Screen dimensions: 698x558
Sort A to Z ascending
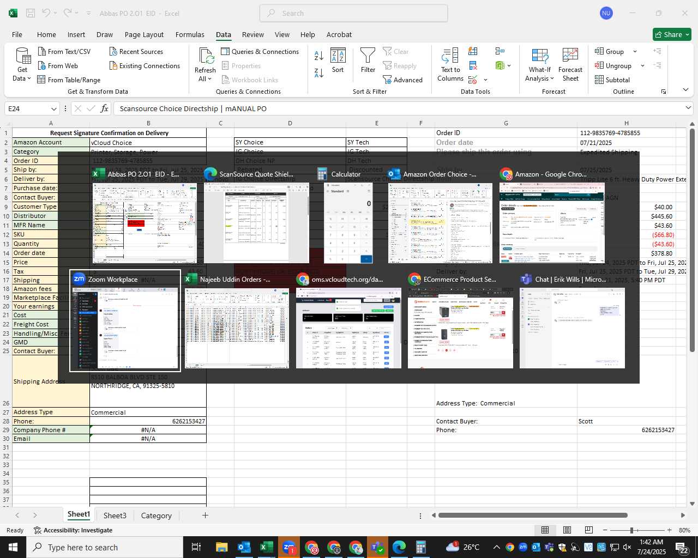click(x=319, y=56)
